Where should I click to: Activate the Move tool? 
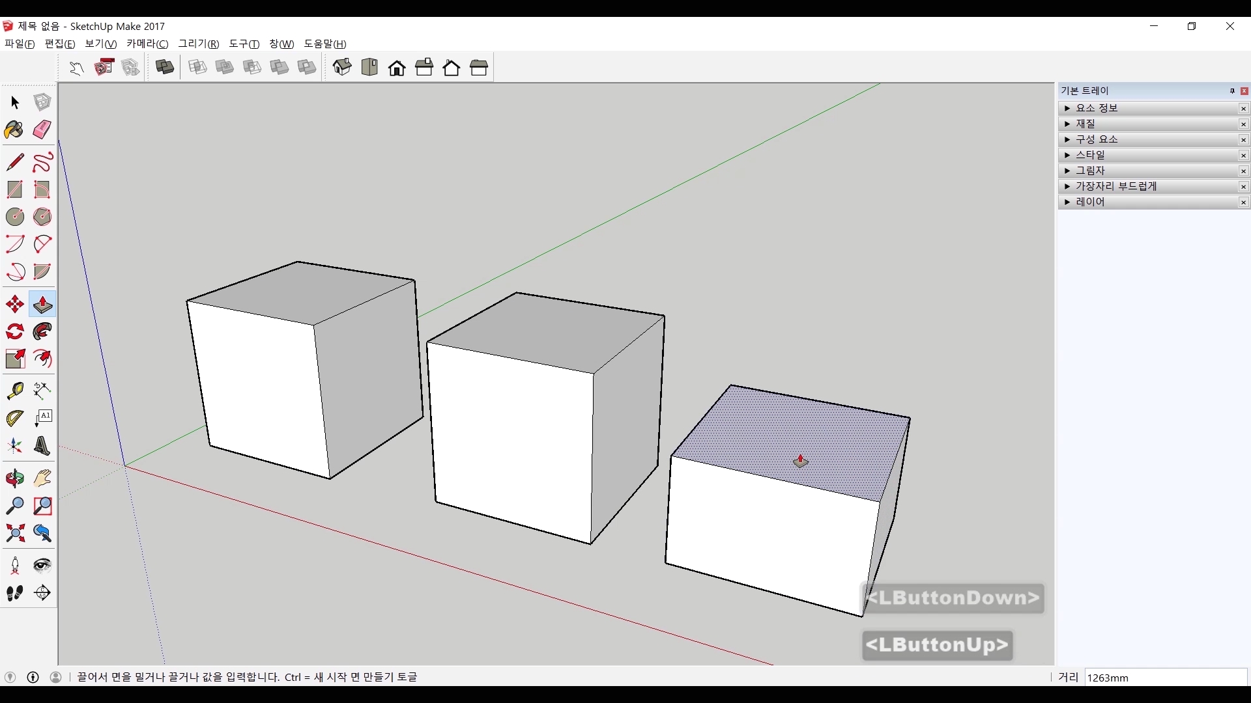15,304
